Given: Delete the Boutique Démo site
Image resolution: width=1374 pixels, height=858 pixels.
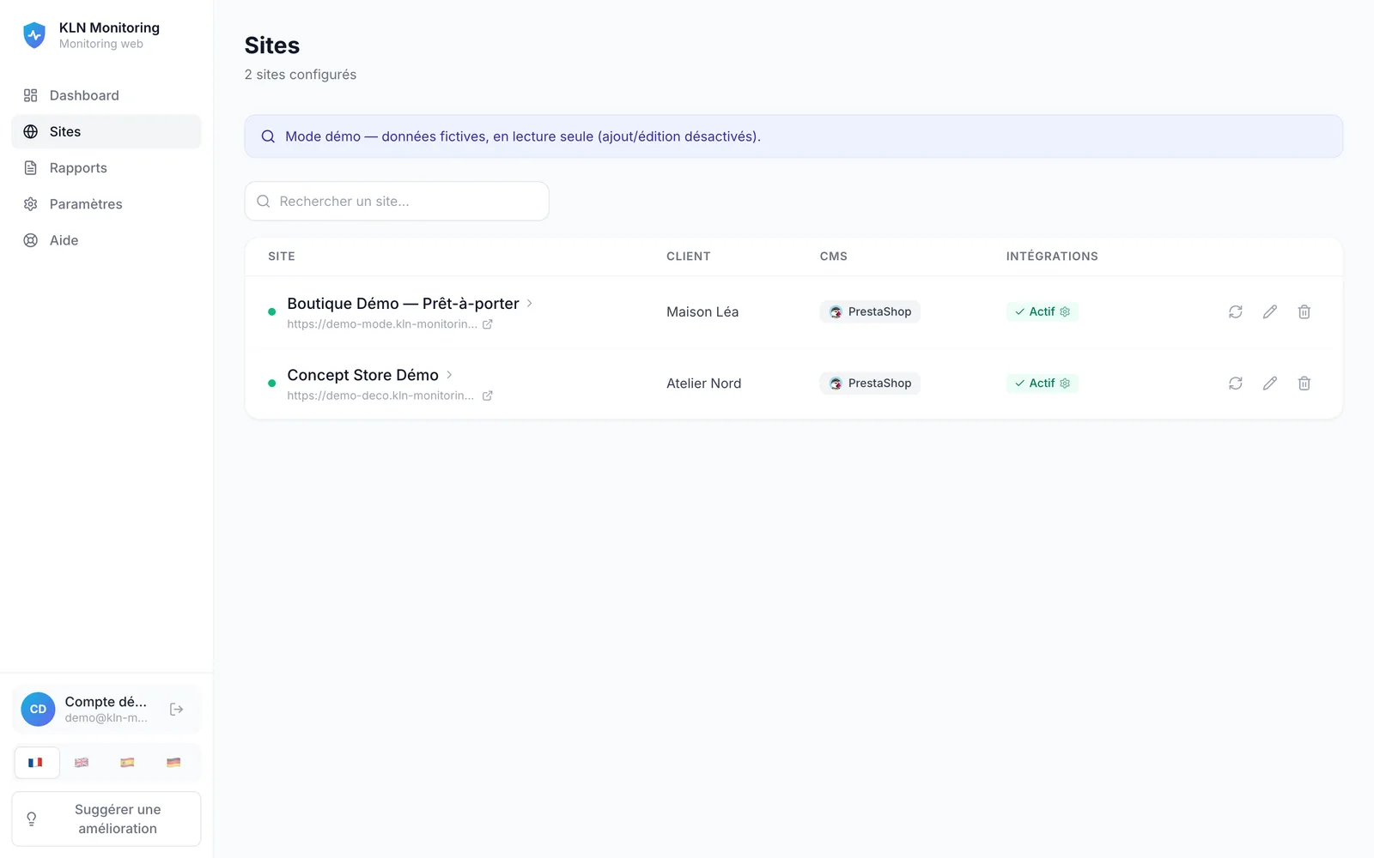Looking at the screenshot, I should [1304, 311].
